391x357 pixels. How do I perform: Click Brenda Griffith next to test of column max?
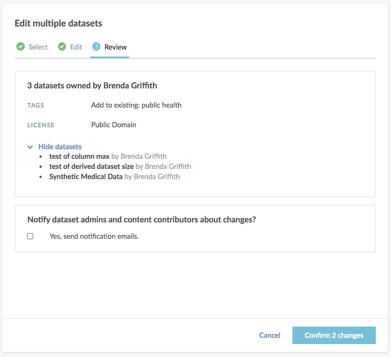[144, 156]
